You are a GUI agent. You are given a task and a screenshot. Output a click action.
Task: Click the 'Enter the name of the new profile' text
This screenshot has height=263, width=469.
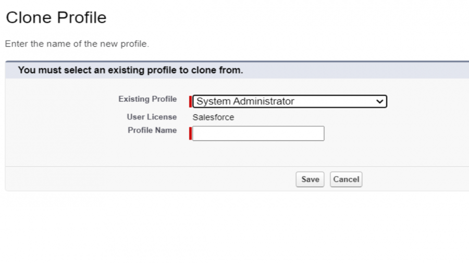click(x=77, y=44)
